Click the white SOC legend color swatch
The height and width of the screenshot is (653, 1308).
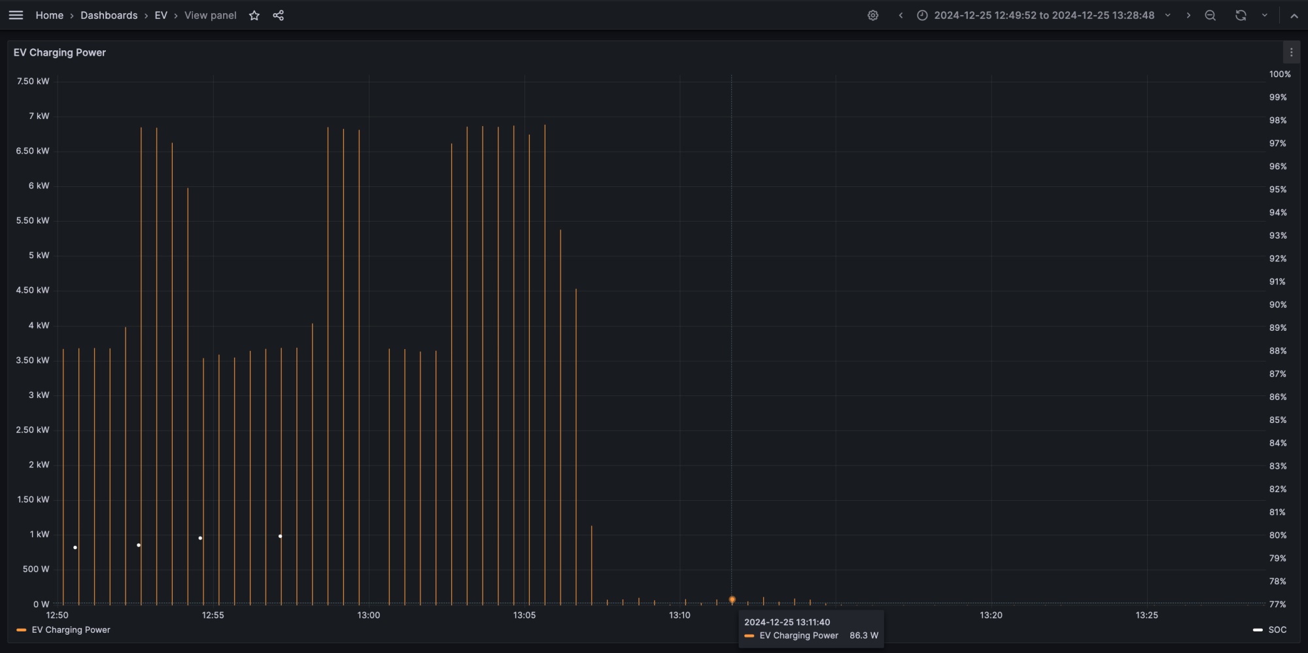(x=1258, y=630)
